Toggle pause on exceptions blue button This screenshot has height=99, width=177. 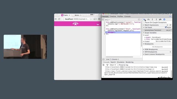click(x=164, y=20)
